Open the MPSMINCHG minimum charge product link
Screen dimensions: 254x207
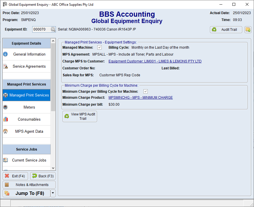click(141, 98)
